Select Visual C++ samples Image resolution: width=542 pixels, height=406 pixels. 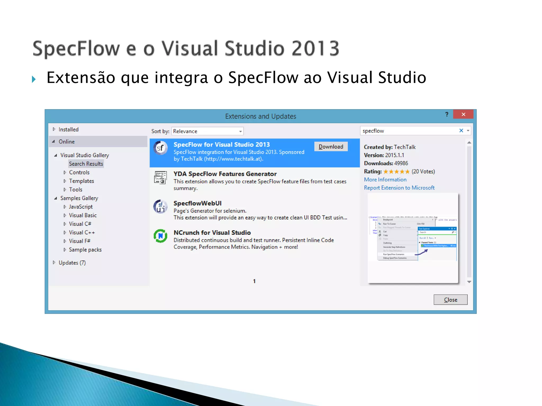point(82,232)
